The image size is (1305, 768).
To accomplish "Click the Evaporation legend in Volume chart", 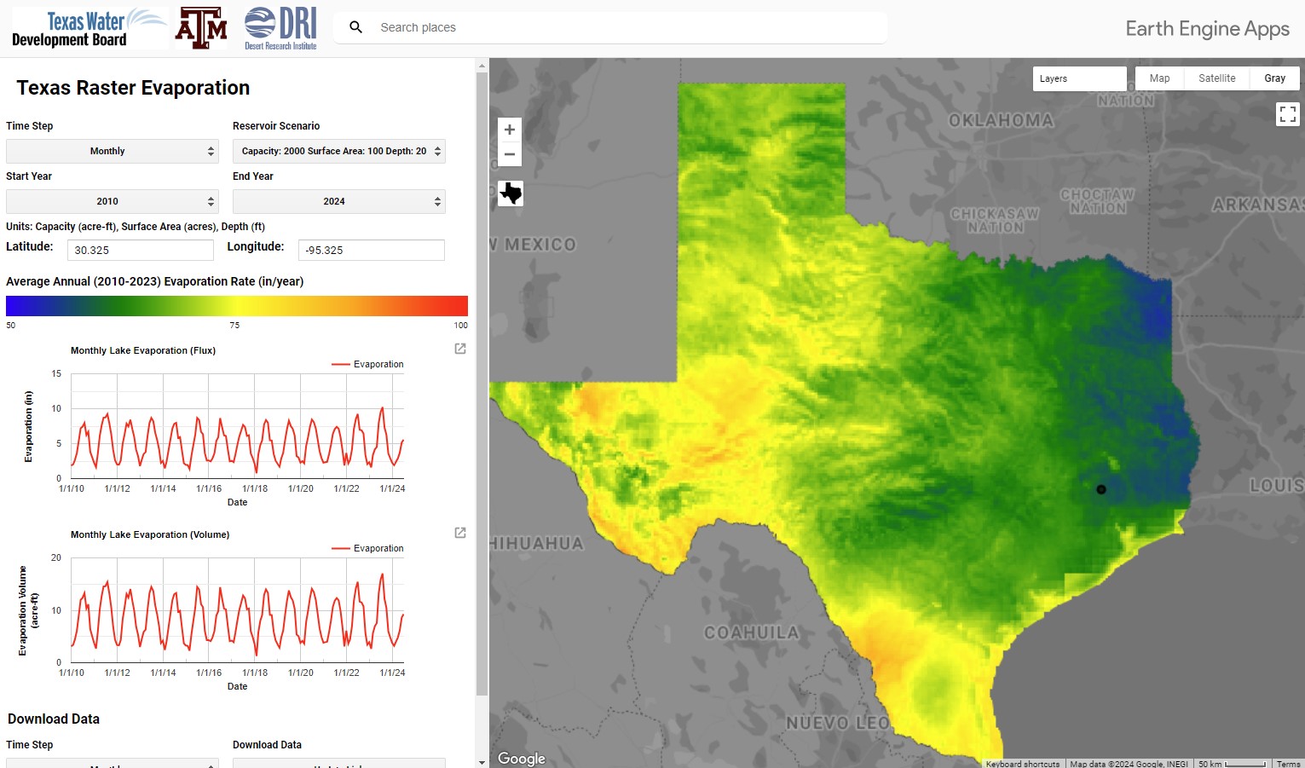I will 367,548.
